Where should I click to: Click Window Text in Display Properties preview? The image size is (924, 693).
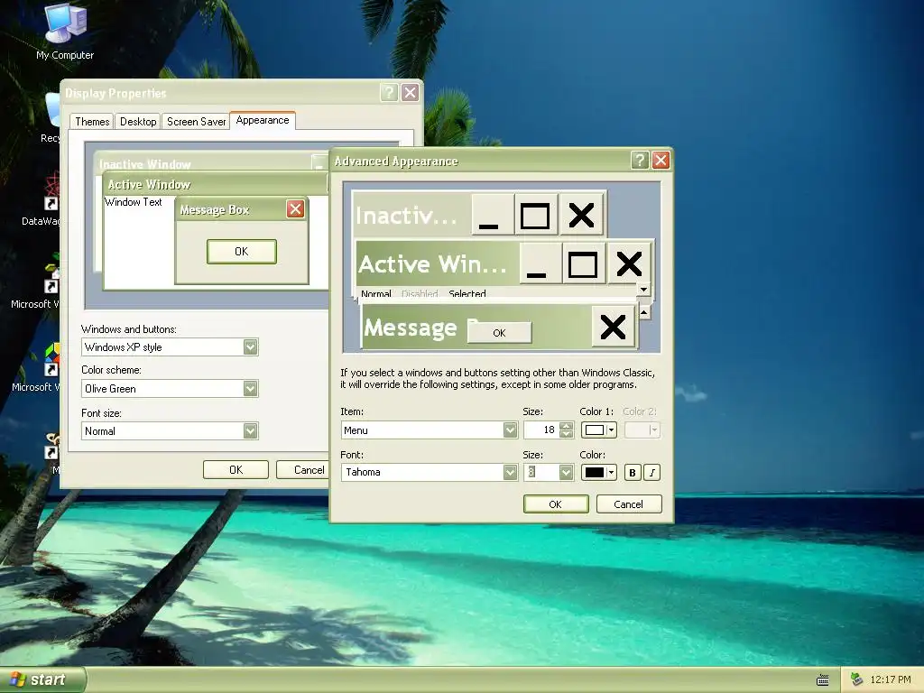pos(134,202)
